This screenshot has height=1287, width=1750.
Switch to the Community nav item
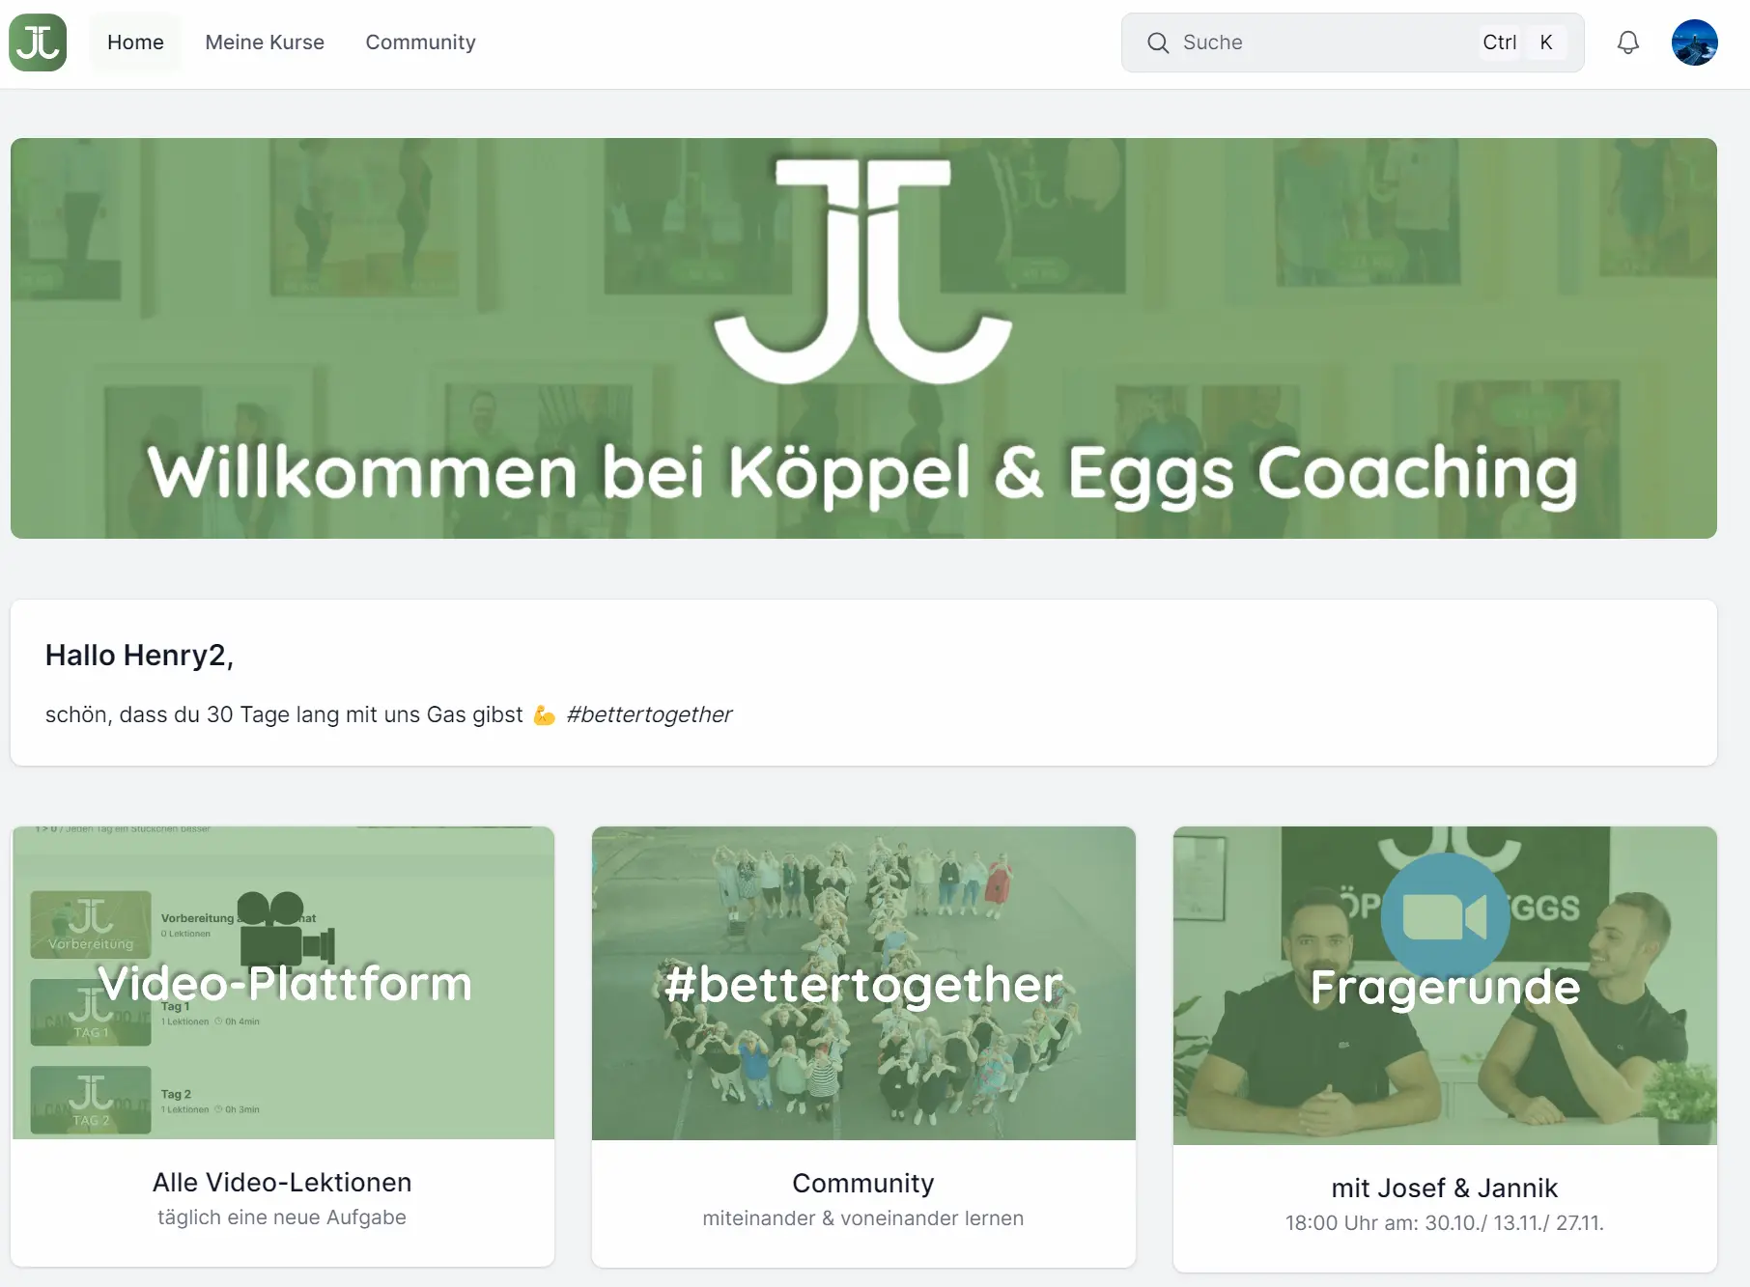pyautogui.click(x=420, y=42)
